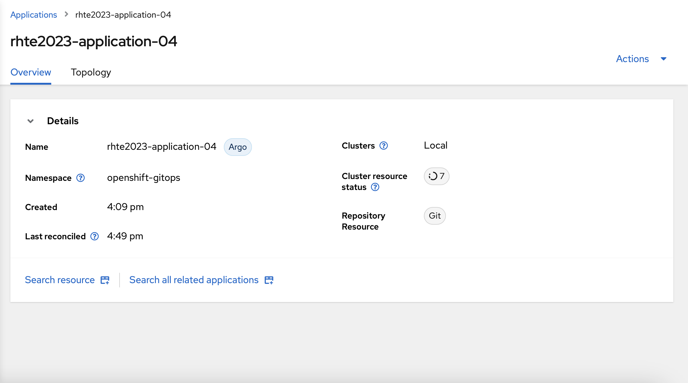
Task: Click the Namespace field label
Action: [x=48, y=178]
